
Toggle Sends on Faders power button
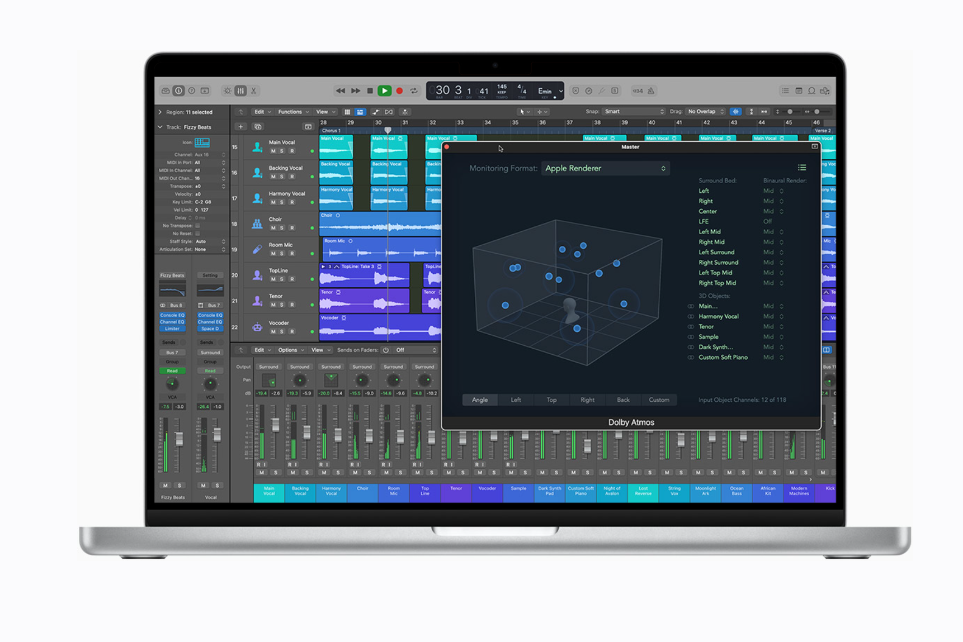pos(386,350)
